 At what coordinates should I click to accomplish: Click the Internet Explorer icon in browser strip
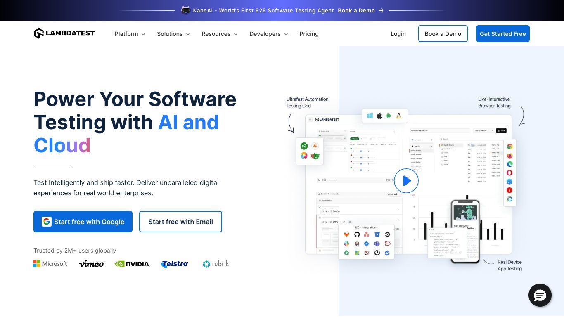coord(510,199)
